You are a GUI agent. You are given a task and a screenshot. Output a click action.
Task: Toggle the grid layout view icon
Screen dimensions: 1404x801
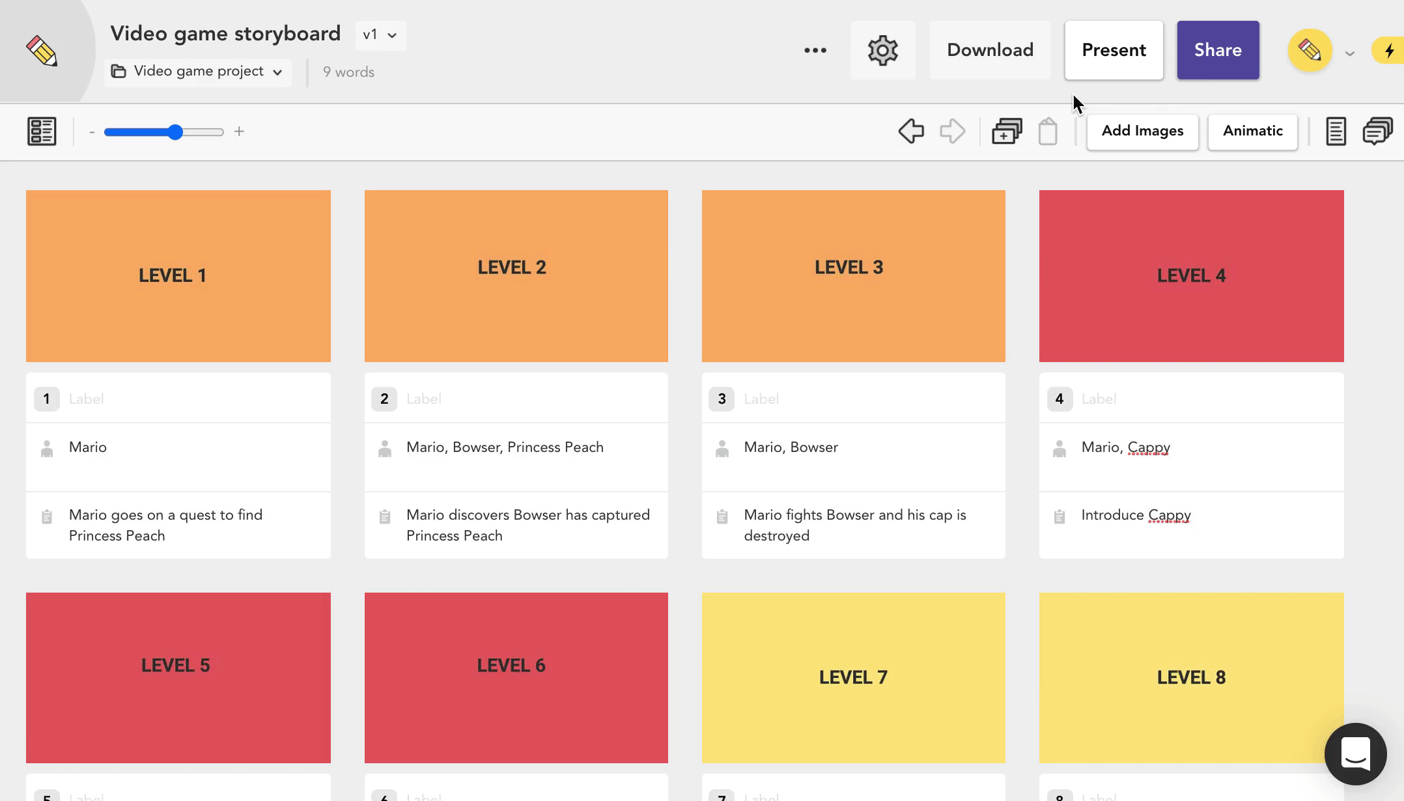[x=42, y=132]
